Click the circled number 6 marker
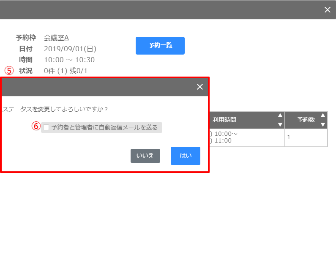 tap(37, 126)
